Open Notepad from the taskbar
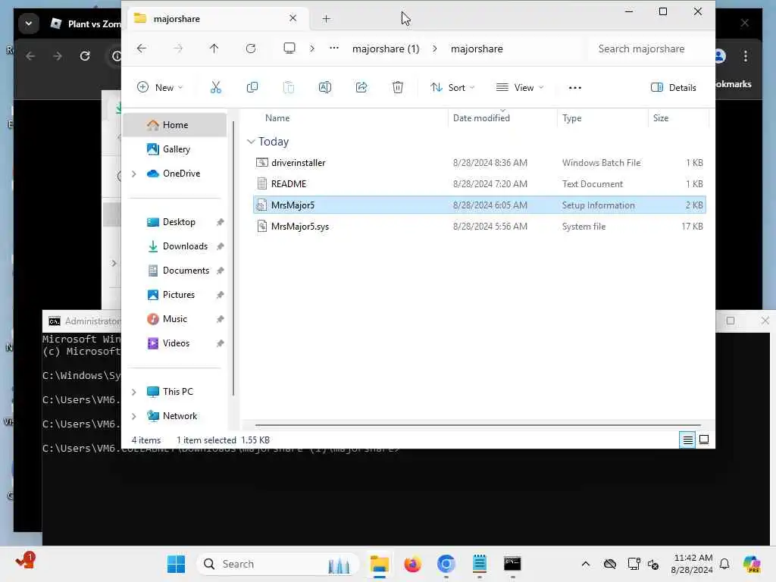This screenshot has width=776, height=582. [x=479, y=564]
